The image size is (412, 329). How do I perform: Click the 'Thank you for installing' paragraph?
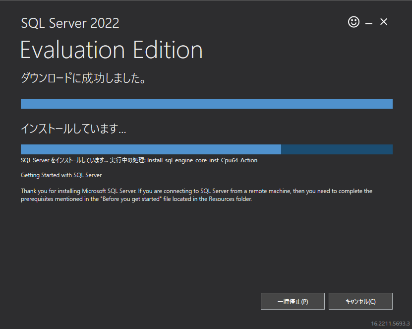(x=196, y=195)
